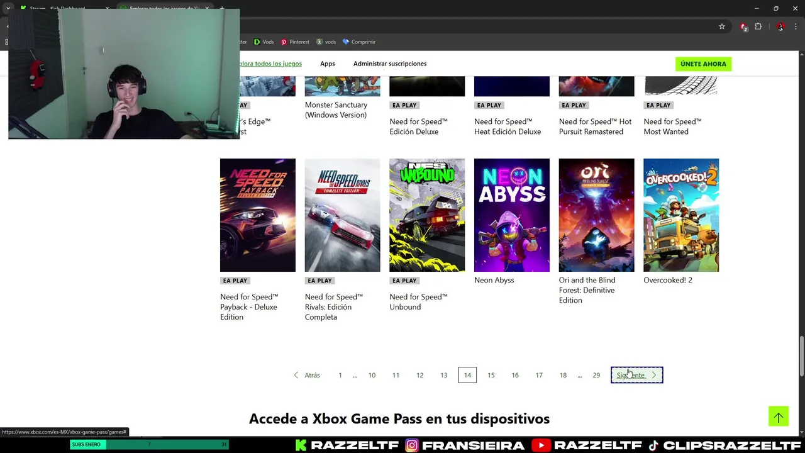Go to page 10
The image size is (805, 453).
pyautogui.click(x=372, y=375)
